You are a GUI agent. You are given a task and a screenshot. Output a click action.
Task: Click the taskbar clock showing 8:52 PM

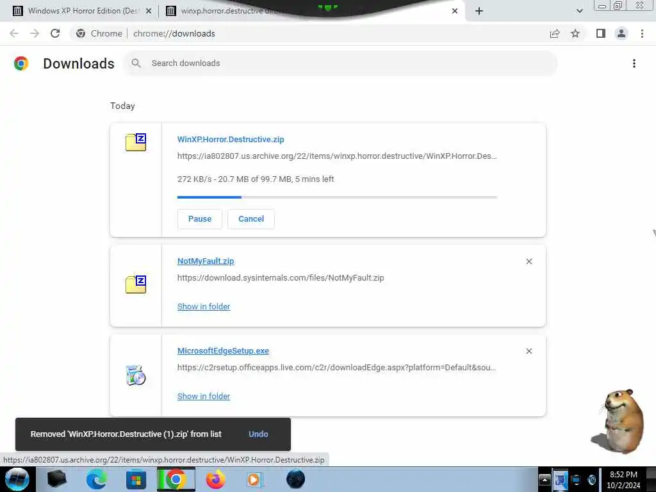coord(623,480)
